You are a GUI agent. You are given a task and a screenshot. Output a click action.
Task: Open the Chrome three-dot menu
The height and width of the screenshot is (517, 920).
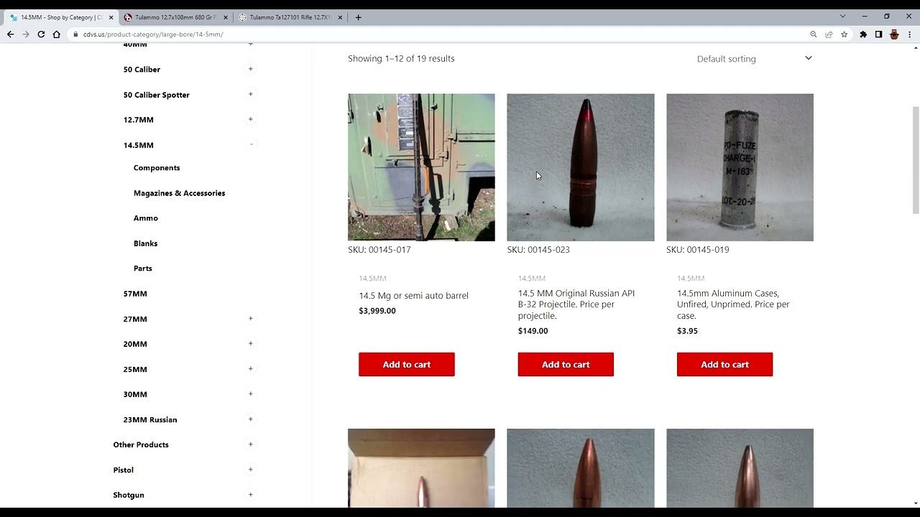coord(910,34)
